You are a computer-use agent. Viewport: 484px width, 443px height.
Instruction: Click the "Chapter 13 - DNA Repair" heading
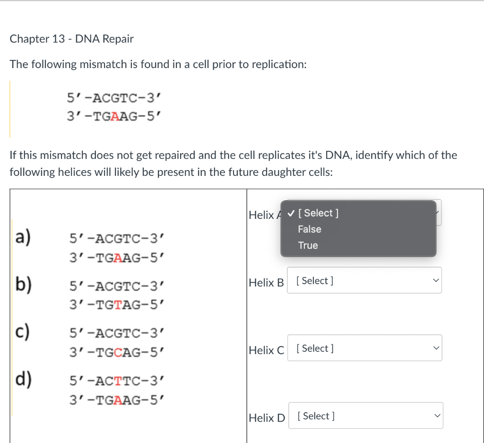pos(71,39)
